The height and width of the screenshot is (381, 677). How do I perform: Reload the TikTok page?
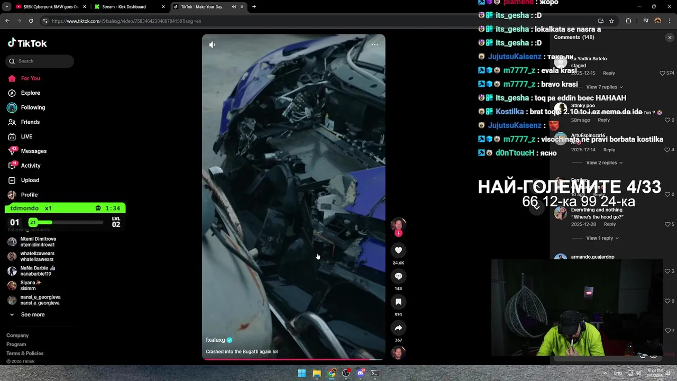(31, 21)
